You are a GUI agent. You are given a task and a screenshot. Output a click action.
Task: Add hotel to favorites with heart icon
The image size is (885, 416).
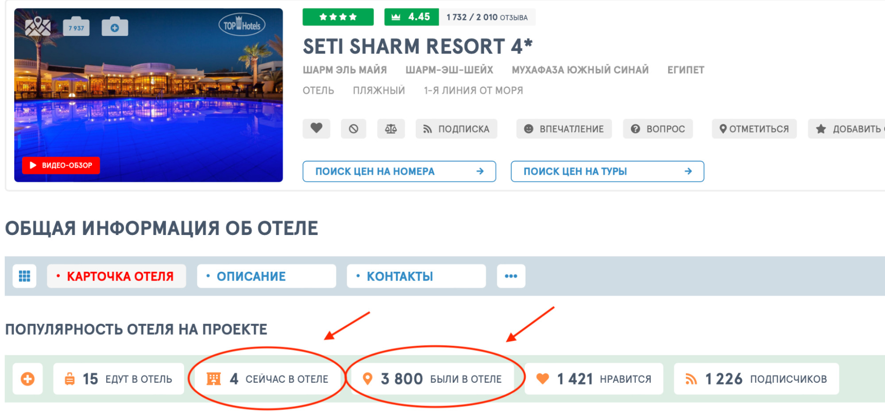316,129
